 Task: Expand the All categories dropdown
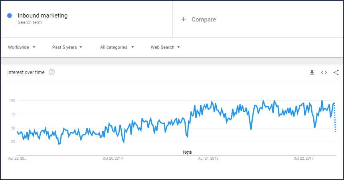117,47
